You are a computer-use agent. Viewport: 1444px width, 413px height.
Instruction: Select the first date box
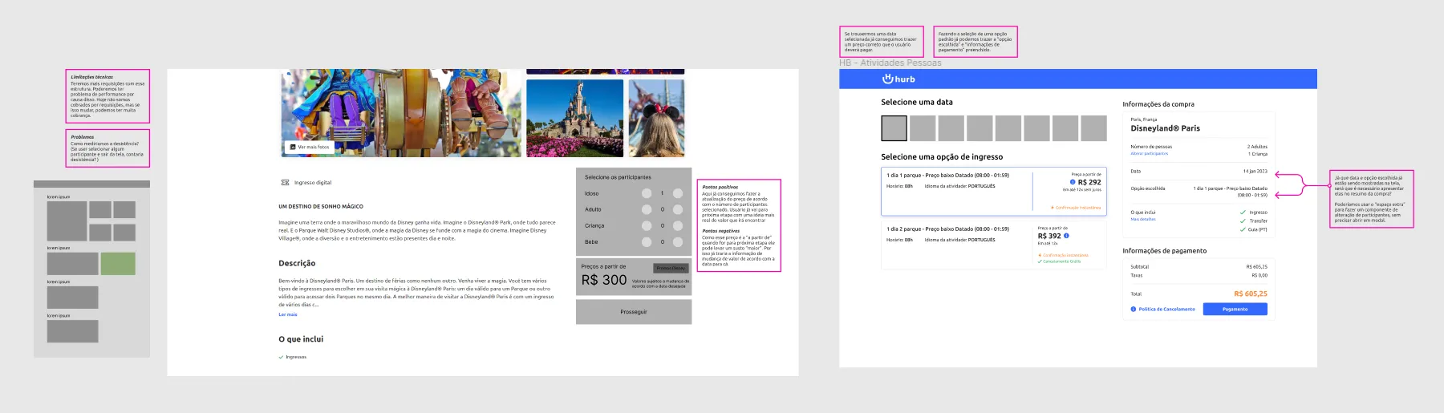coord(894,128)
